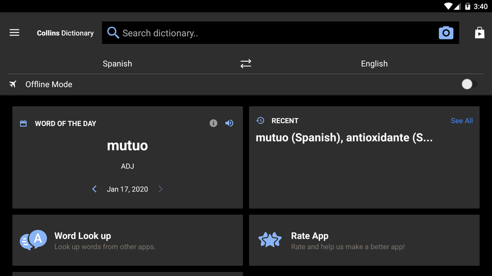Choose the Spanish source language
The width and height of the screenshot is (492, 276).
[117, 63]
